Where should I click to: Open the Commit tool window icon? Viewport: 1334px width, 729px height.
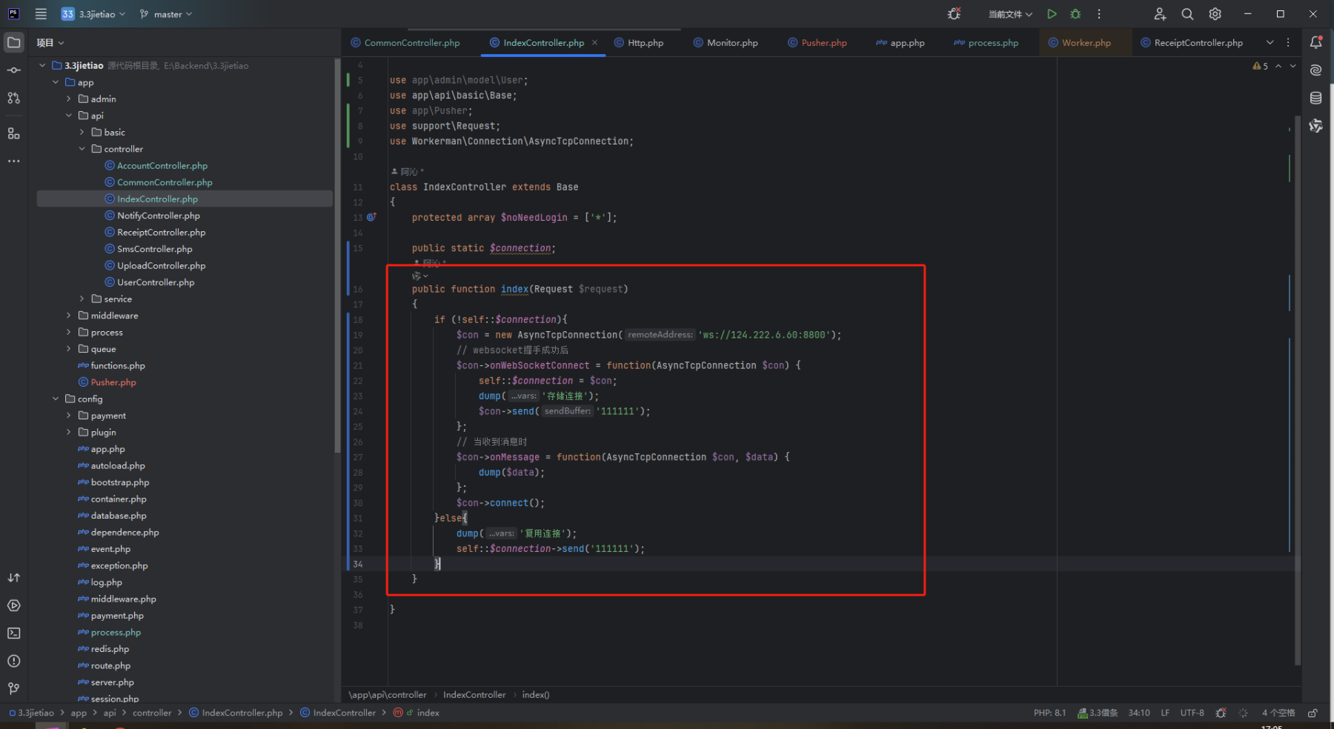click(13, 70)
